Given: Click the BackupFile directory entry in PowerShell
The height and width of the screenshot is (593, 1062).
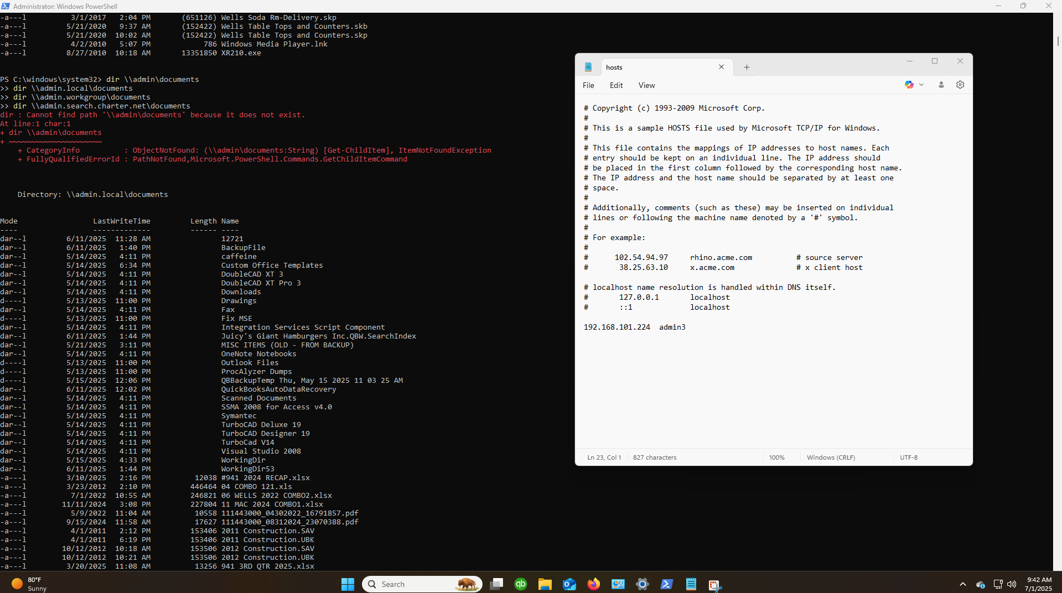Looking at the screenshot, I should [x=244, y=247].
